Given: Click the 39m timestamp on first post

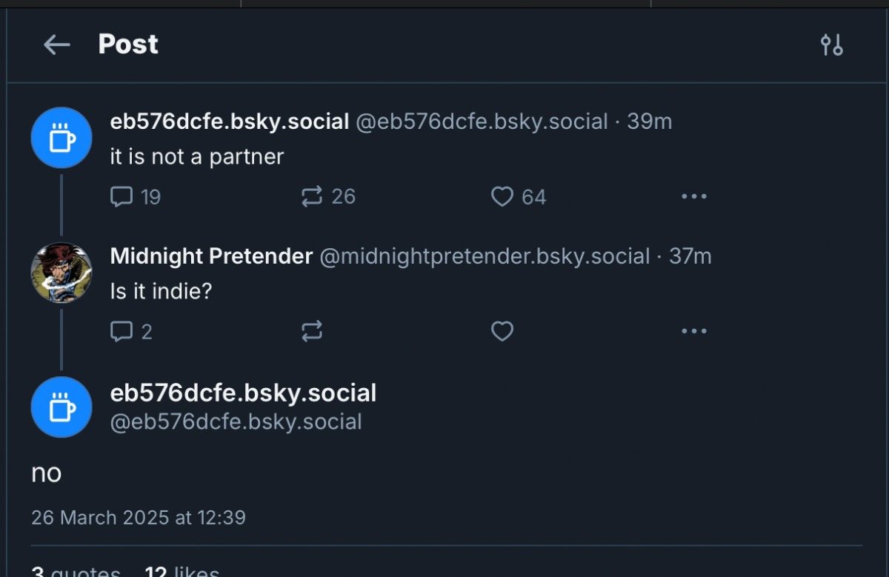Looking at the screenshot, I should (x=650, y=121).
